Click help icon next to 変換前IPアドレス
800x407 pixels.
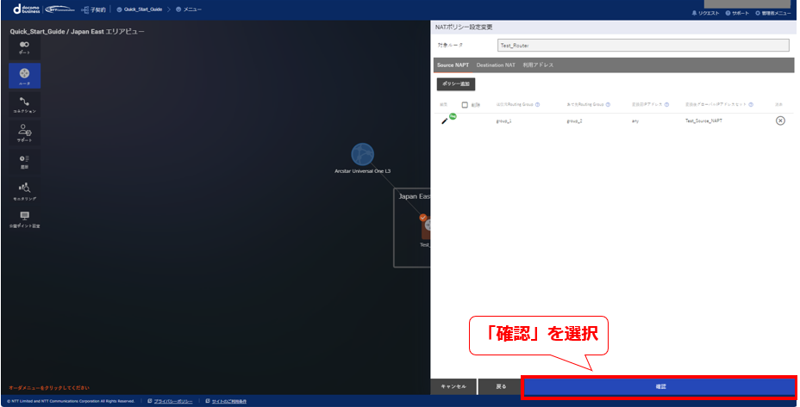coord(667,104)
